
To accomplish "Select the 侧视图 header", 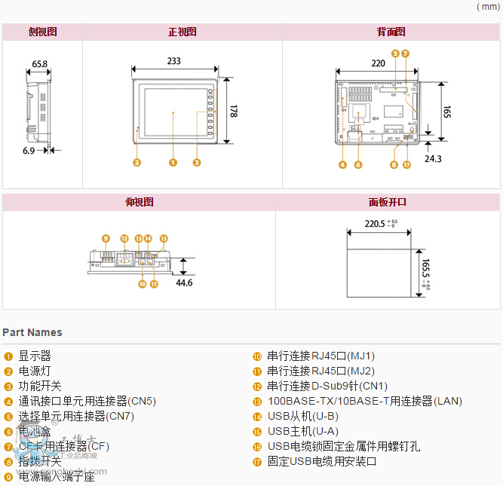I will (42, 32).
